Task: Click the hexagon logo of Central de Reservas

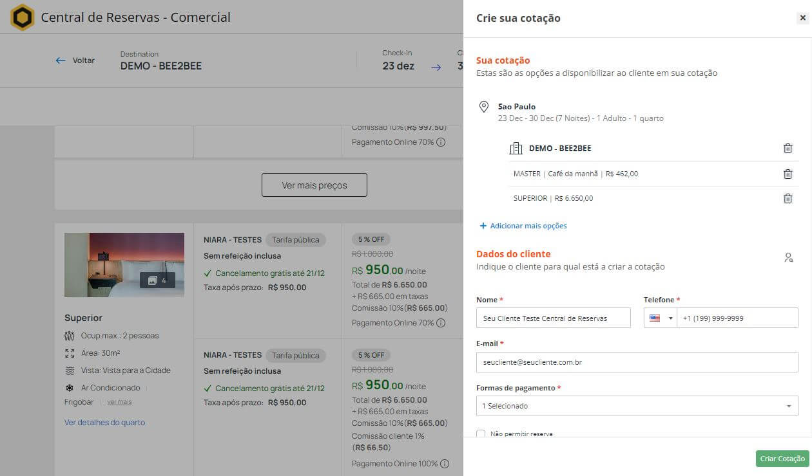Action: pyautogui.click(x=23, y=17)
